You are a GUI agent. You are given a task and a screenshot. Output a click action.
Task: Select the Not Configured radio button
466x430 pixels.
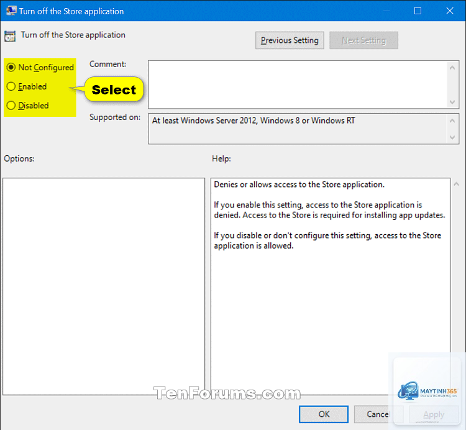click(11, 68)
